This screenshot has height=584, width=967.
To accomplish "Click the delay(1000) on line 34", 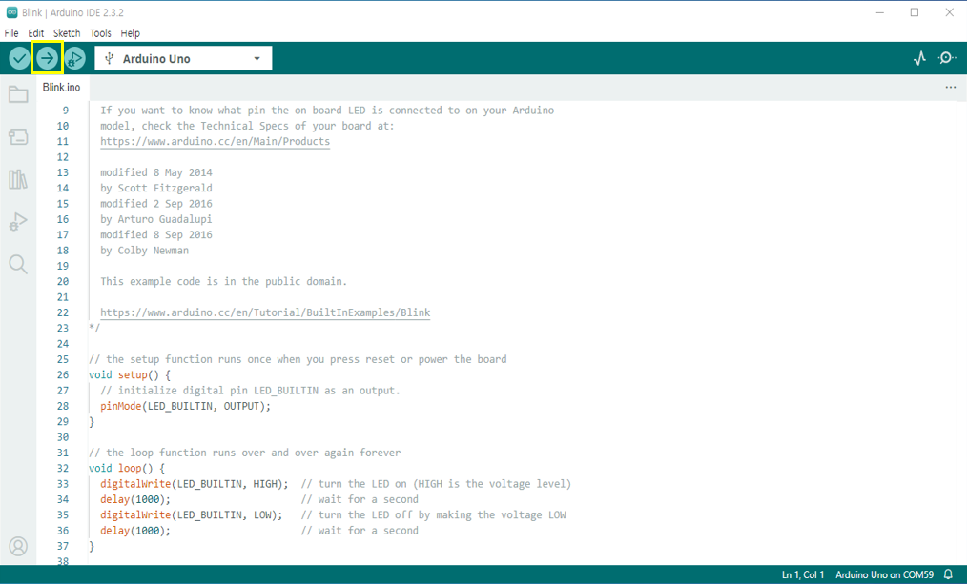I will click(135, 499).
